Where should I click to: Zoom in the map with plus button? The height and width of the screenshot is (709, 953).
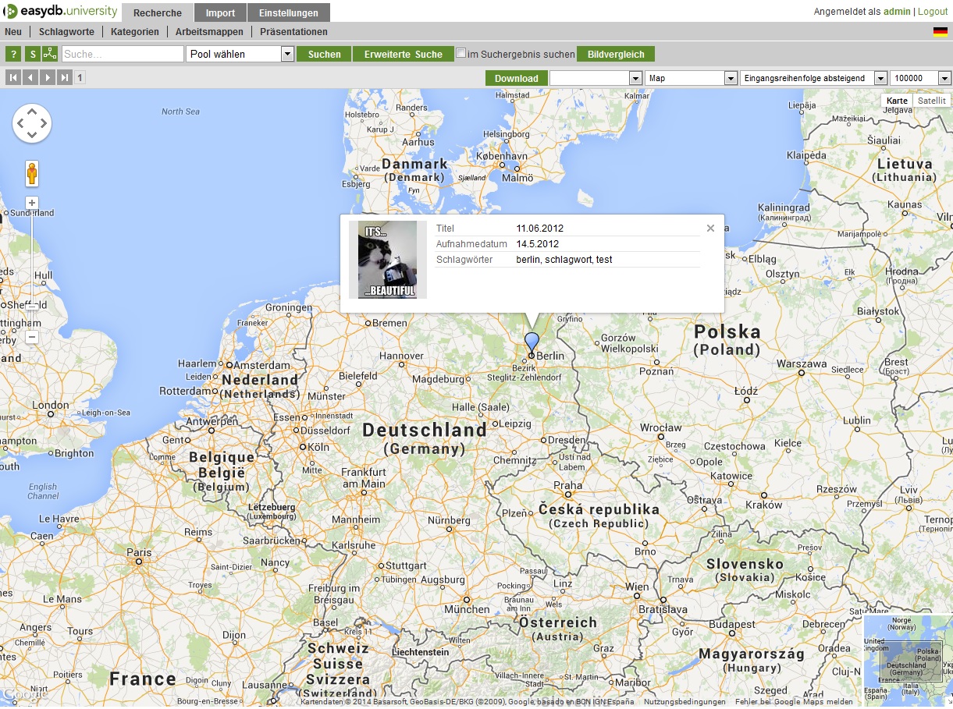coord(32,203)
